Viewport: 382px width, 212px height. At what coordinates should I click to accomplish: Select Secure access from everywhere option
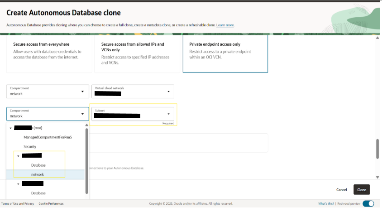point(49,53)
